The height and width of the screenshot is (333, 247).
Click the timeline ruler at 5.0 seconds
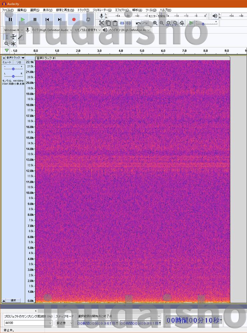(x=142, y=51)
